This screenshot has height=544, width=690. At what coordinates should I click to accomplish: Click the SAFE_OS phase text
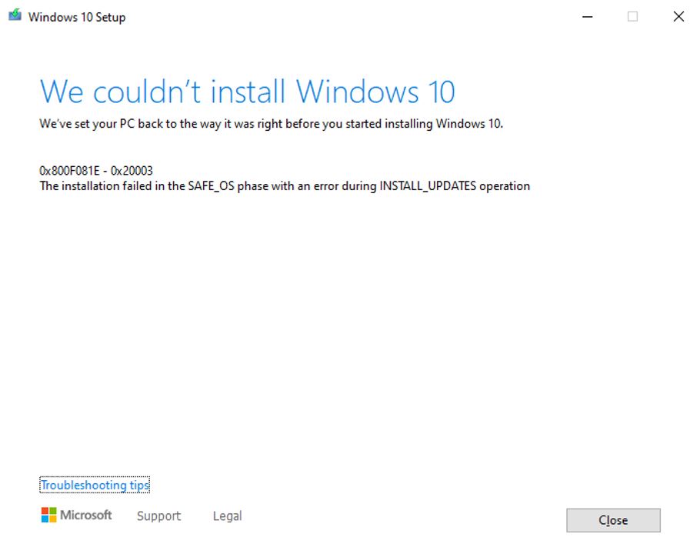coord(212,186)
